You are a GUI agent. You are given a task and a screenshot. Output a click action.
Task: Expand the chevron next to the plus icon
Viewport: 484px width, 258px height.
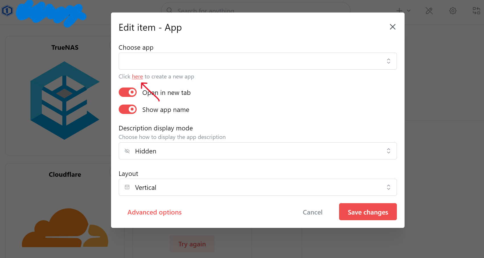(x=409, y=11)
